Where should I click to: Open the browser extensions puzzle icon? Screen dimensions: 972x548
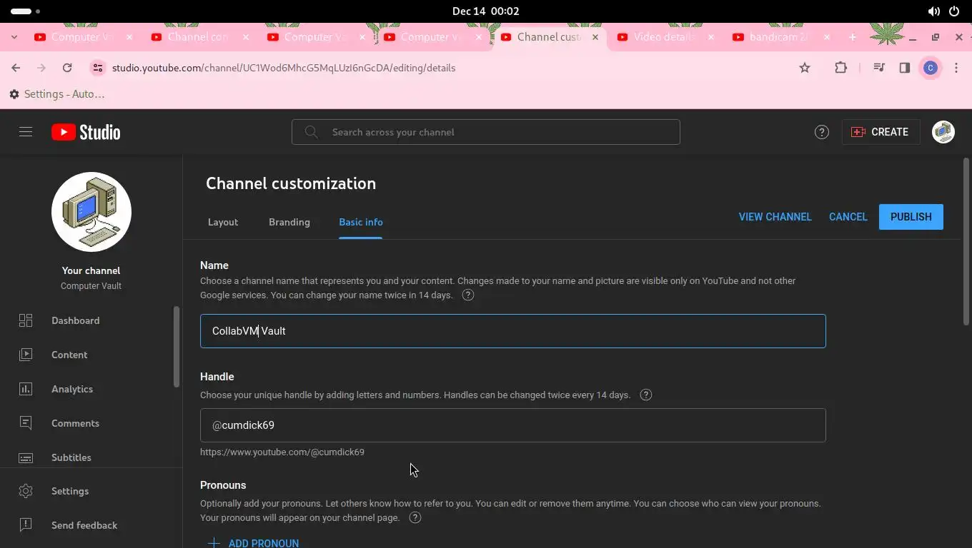[840, 68]
